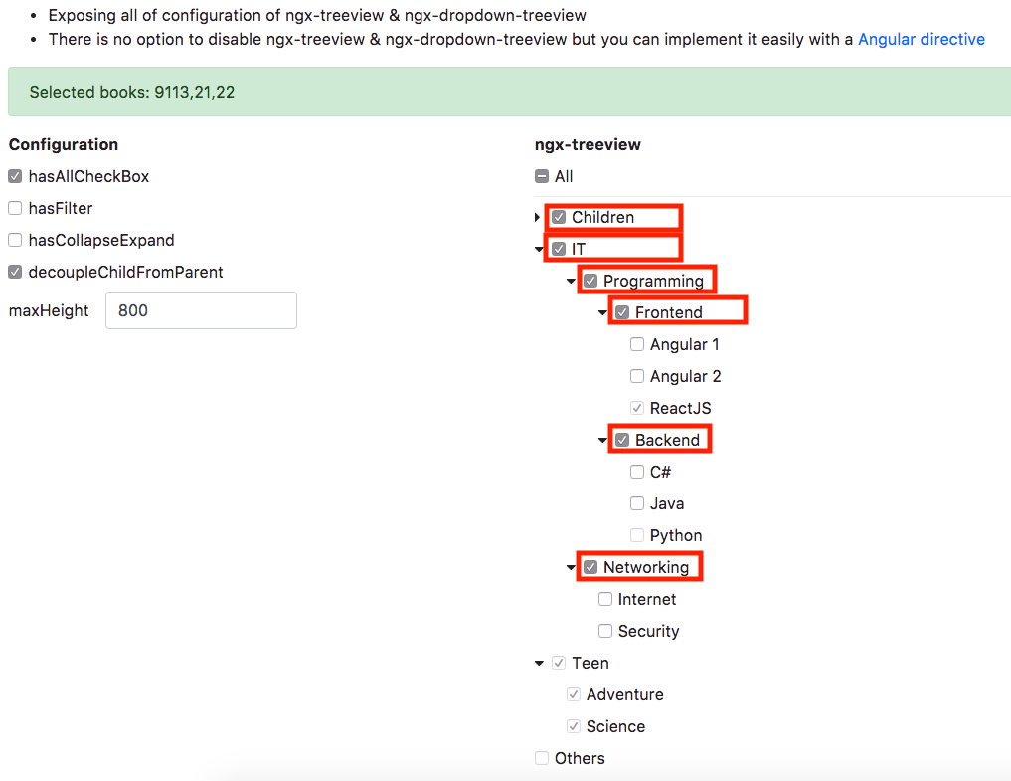The image size is (1011, 781).
Task: Collapse the IT tree node
Action: (x=539, y=249)
